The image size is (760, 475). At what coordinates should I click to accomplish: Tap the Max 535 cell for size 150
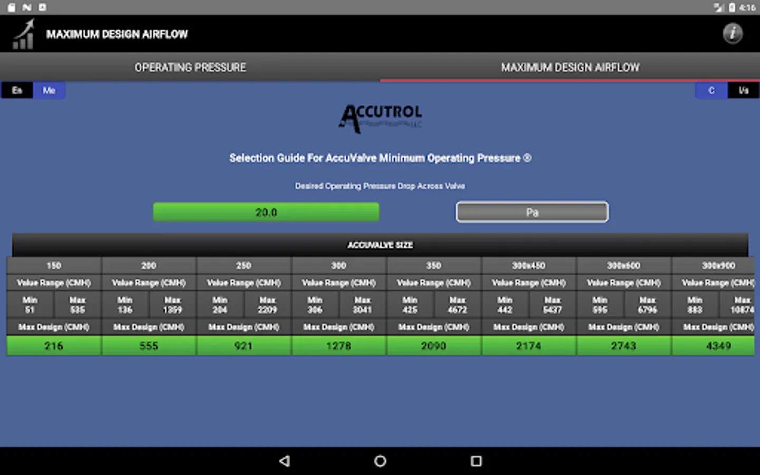click(78, 305)
